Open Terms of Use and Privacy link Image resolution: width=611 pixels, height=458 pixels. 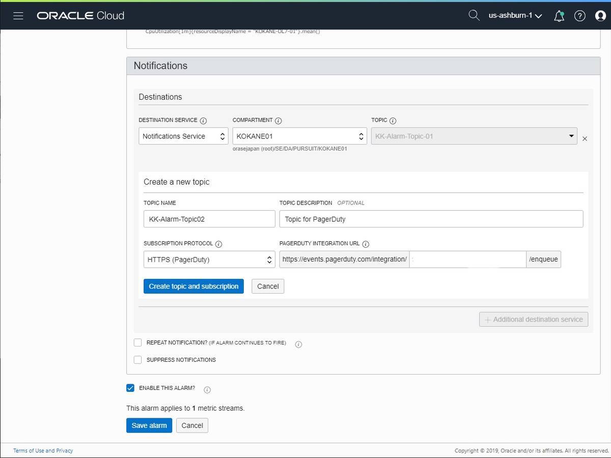(43, 450)
